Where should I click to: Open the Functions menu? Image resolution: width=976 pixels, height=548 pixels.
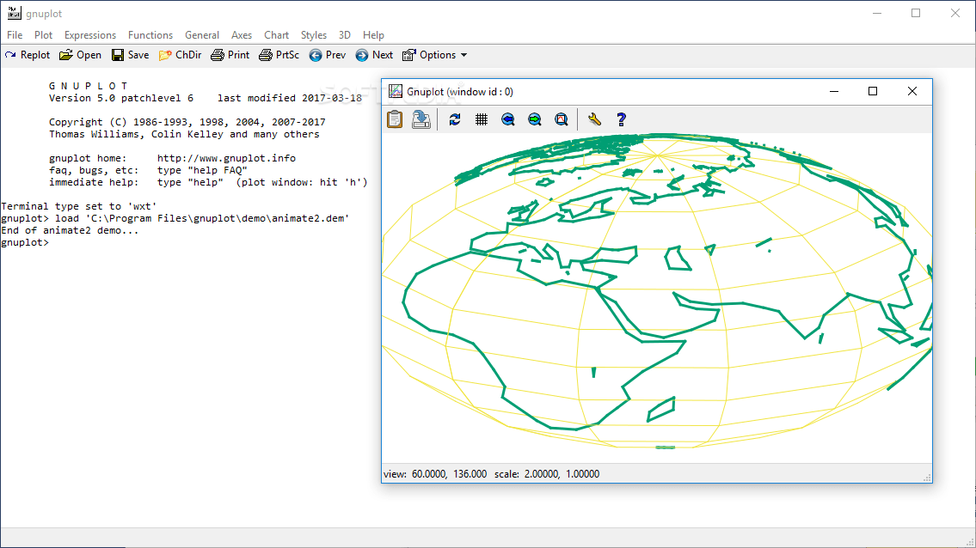(x=150, y=35)
